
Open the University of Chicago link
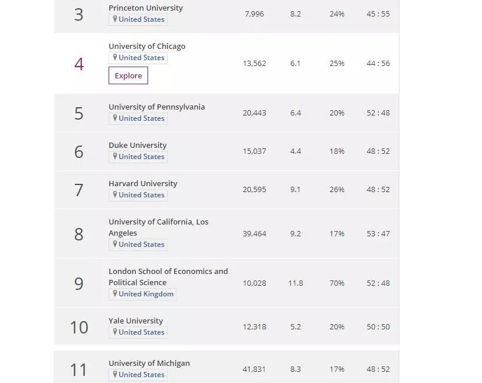pyautogui.click(x=146, y=47)
